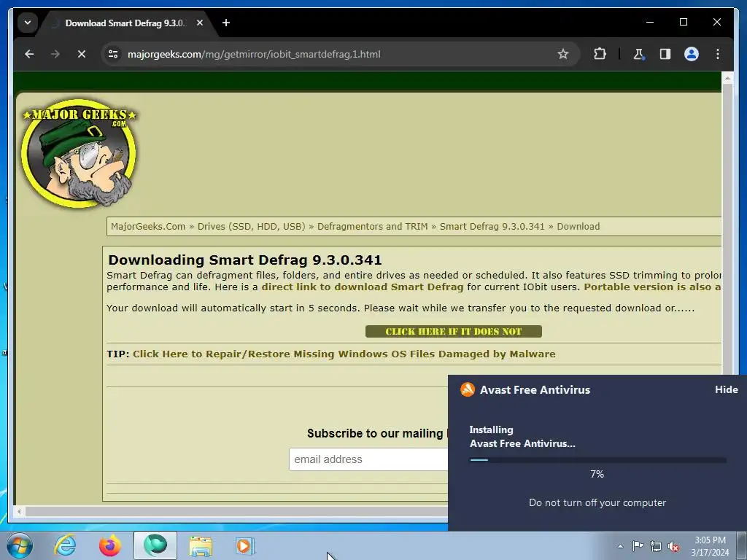Open the muted volume tray icon

click(673, 547)
